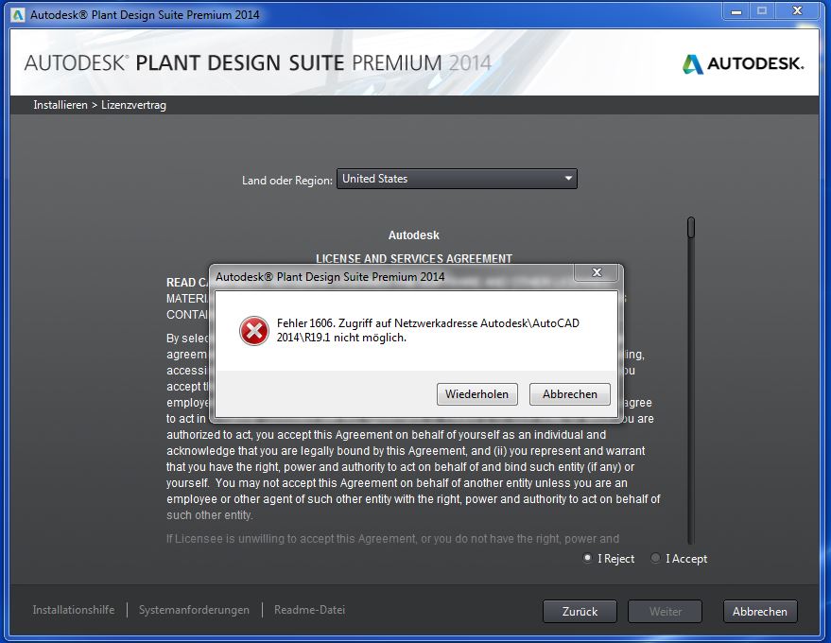This screenshot has height=643, width=831.
Task: Click Abbrechen in the Fehler 1606 dialog
Action: (570, 394)
